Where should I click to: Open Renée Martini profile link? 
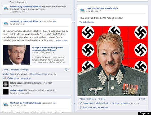(89, 103)
